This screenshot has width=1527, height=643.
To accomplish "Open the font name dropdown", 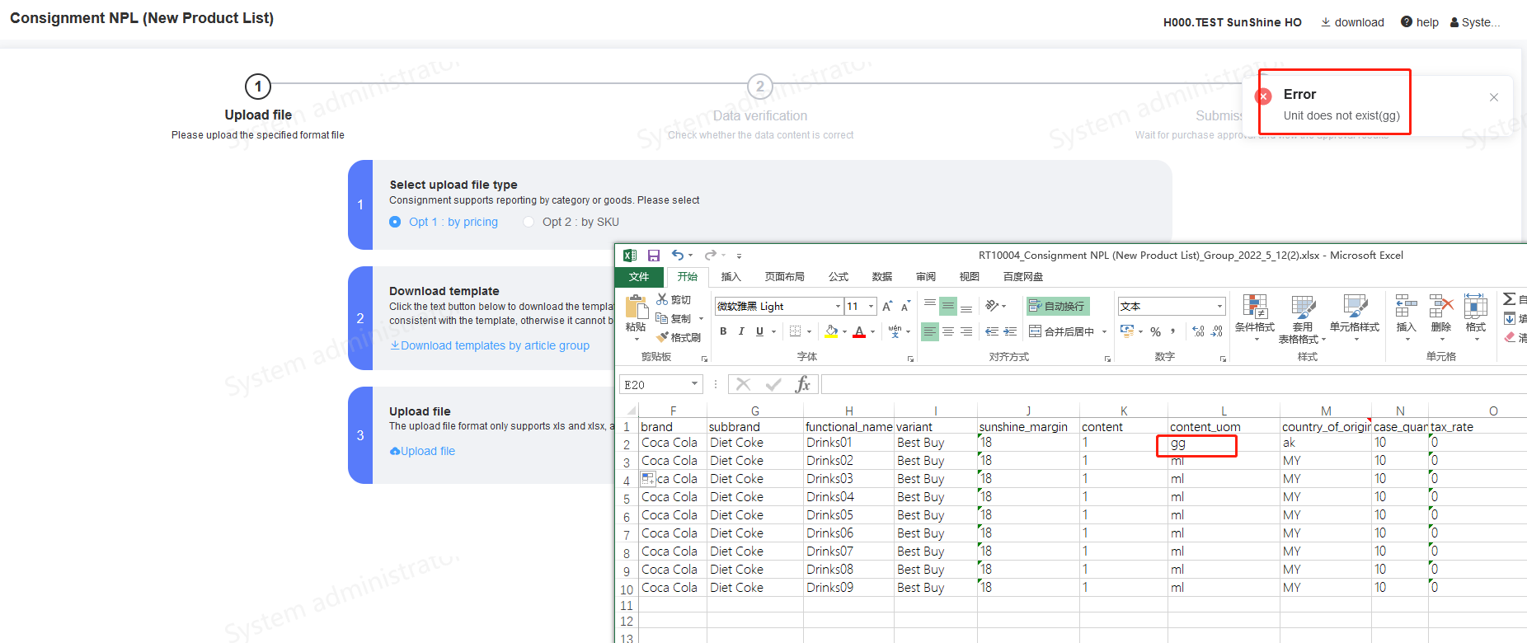I will [x=838, y=307].
